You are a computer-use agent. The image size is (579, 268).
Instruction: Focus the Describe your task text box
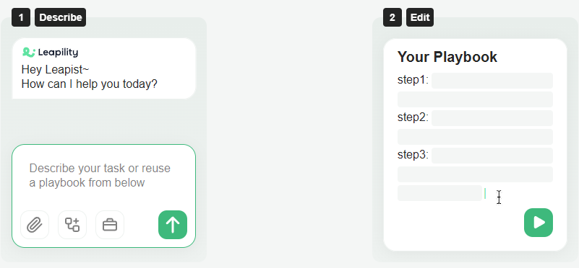[103, 176]
